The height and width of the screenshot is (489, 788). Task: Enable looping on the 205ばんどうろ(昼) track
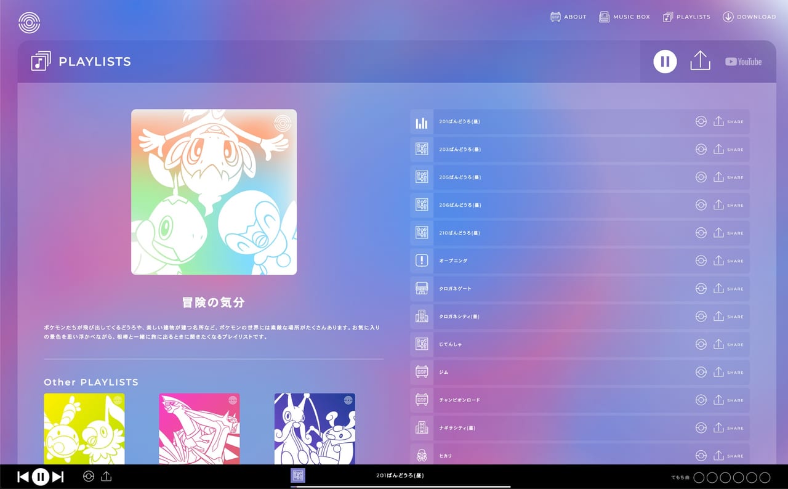point(701,177)
